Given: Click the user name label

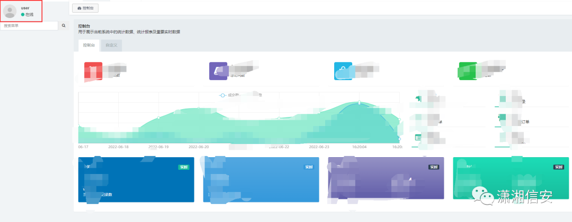Looking at the screenshot, I should [x=25, y=8].
